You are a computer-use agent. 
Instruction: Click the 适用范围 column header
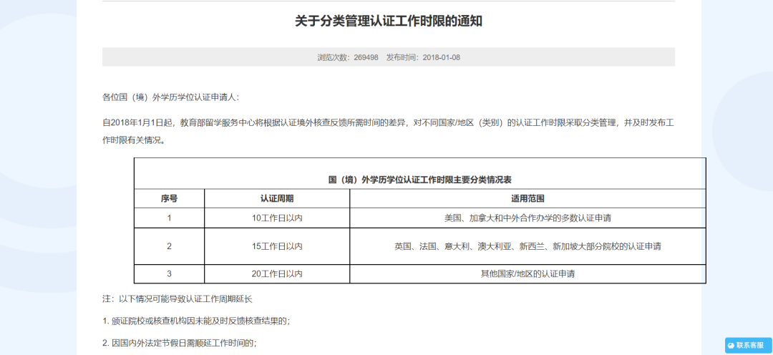click(x=528, y=199)
